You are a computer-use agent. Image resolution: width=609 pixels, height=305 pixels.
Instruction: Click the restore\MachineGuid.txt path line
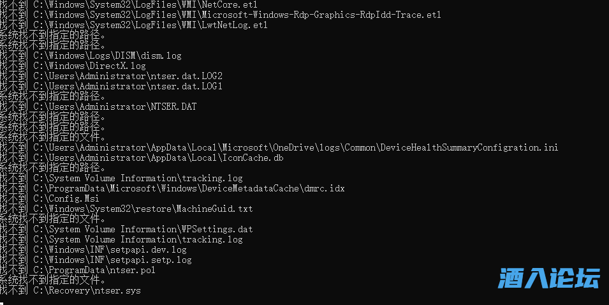coord(126,209)
